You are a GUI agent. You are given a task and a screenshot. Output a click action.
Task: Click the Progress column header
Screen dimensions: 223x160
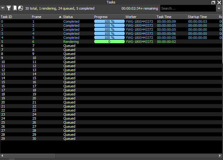point(109,17)
